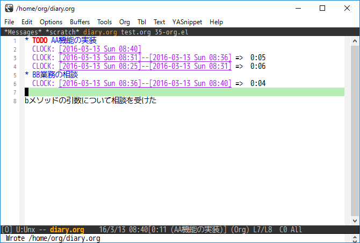Open the Buffers menu
360x243 pixels.
(x=80, y=22)
